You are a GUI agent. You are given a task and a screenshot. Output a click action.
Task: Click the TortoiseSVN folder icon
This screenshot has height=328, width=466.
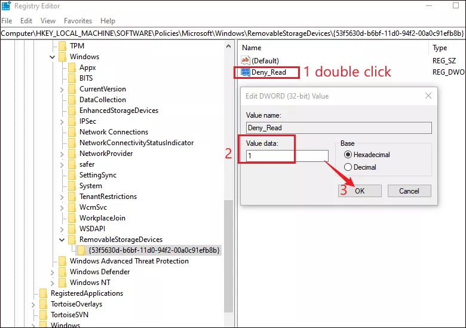click(x=44, y=315)
